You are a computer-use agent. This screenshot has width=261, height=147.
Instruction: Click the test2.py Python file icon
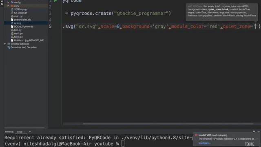pos(12,33)
